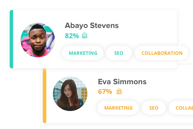Open Abayo Stevens' profile photo
This screenshot has width=193, height=129.
[38, 40]
